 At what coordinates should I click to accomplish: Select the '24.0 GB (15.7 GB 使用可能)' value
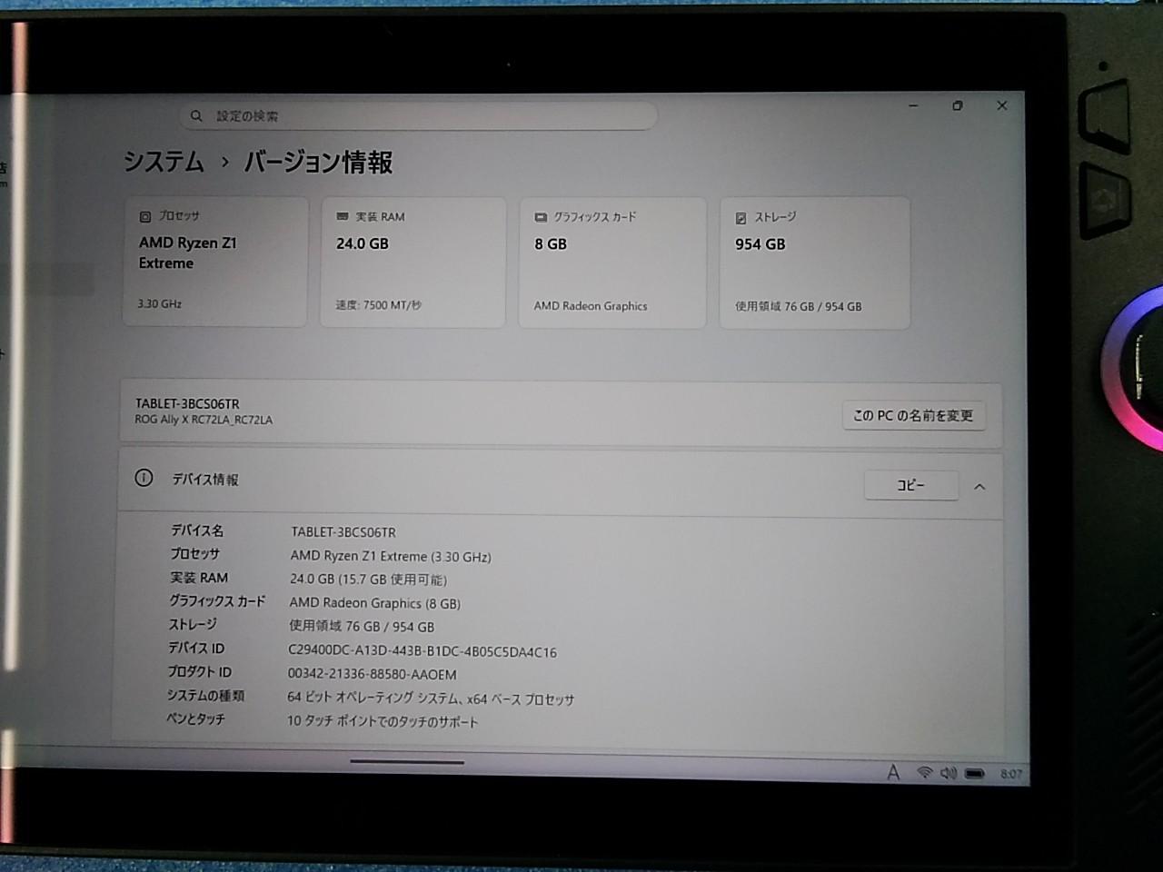tap(368, 580)
